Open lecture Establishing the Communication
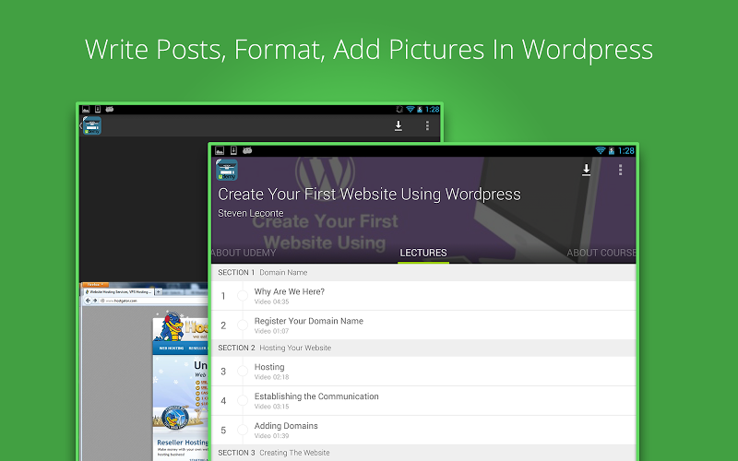Viewport: 738px width, 461px height. point(423,400)
